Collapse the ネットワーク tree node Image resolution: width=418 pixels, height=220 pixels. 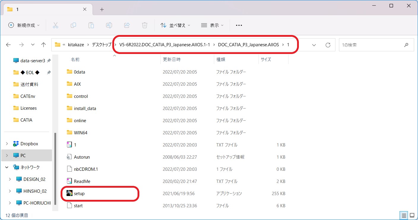pos(7,167)
